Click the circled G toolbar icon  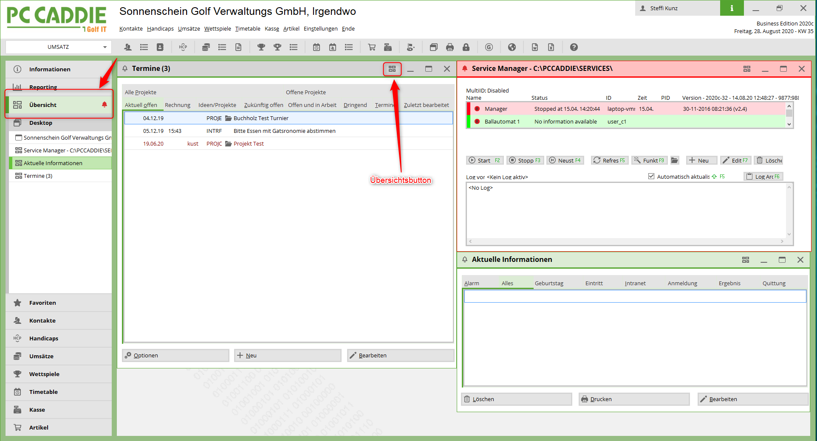click(x=489, y=47)
